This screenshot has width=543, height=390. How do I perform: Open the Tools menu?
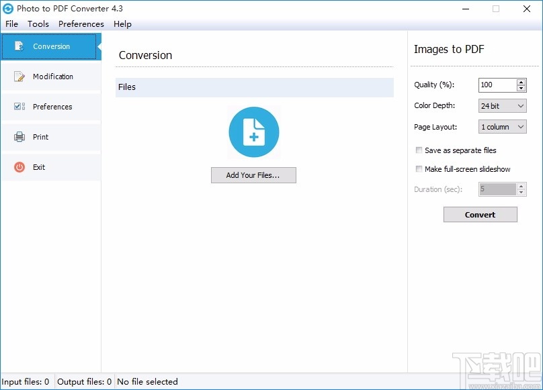click(x=38, y=24)
